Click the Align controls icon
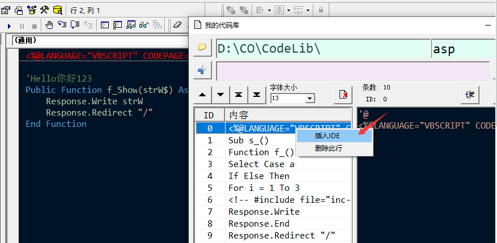The width and height of the screenshot is (497, 243). [260, 10]
